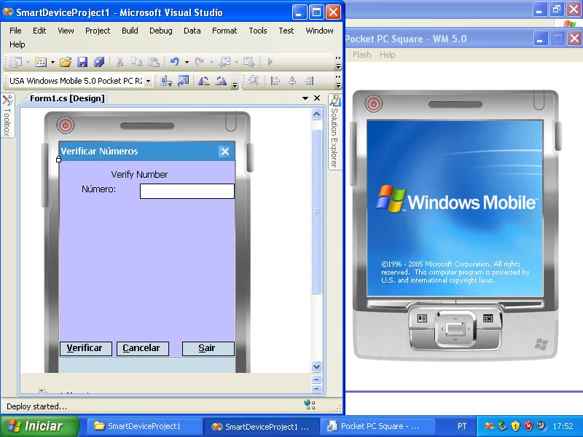583x437 pixels.
Task: Click the designer scrollbar down arrow
Action: [316, 366]
